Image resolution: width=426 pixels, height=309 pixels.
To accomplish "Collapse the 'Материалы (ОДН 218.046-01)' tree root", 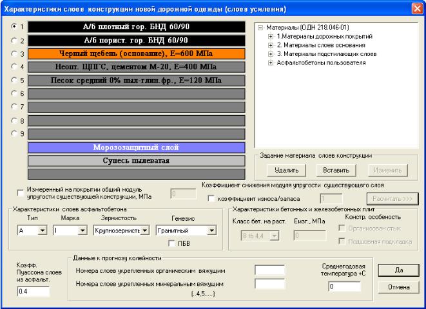I will coord(260,28).
